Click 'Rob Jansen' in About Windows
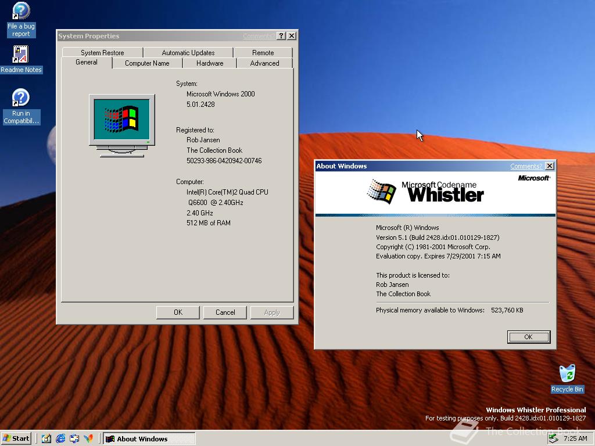 pos(392,285)
